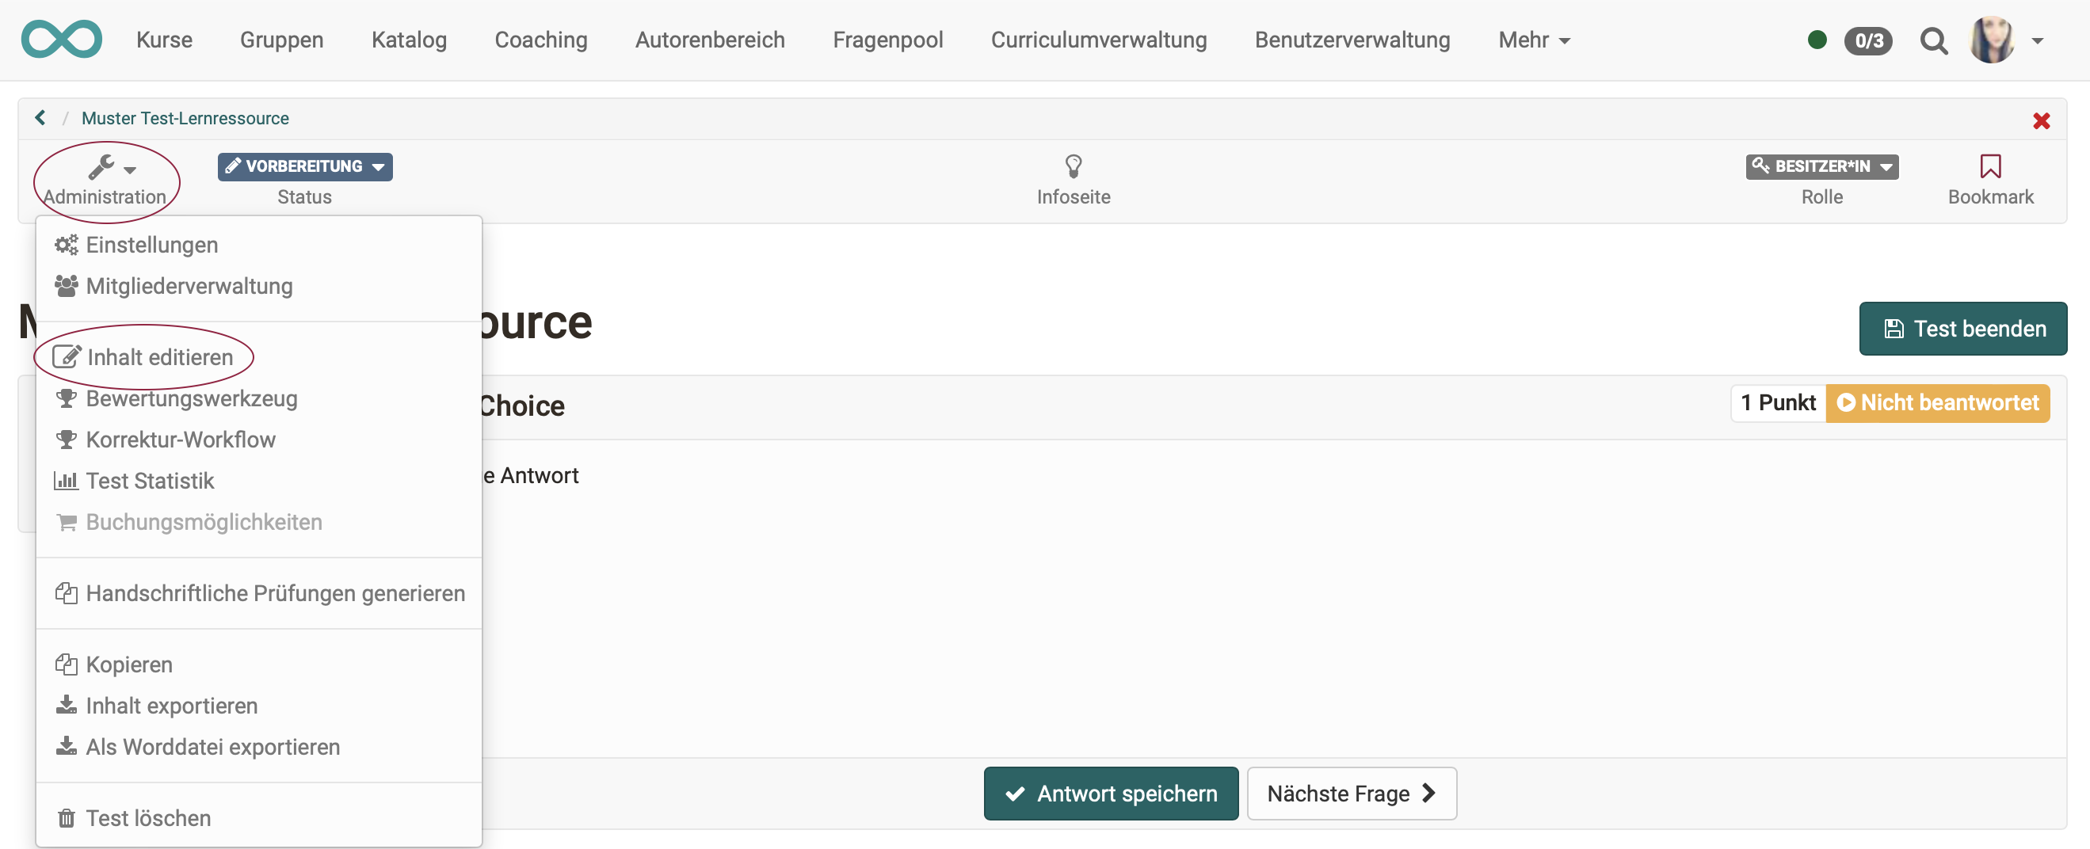Open the VORBEREITUNG status dropdown
The image size is (2090, 849).
pos(304,166)
